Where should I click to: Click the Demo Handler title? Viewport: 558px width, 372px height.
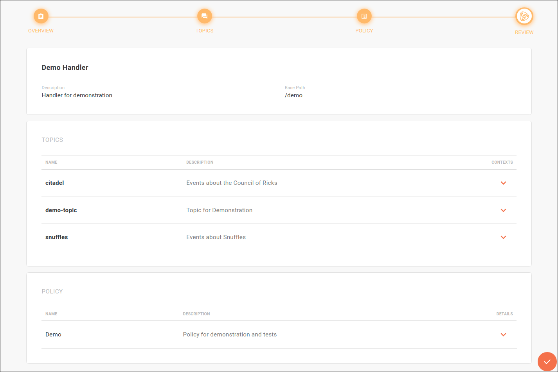tap(65, 68)
